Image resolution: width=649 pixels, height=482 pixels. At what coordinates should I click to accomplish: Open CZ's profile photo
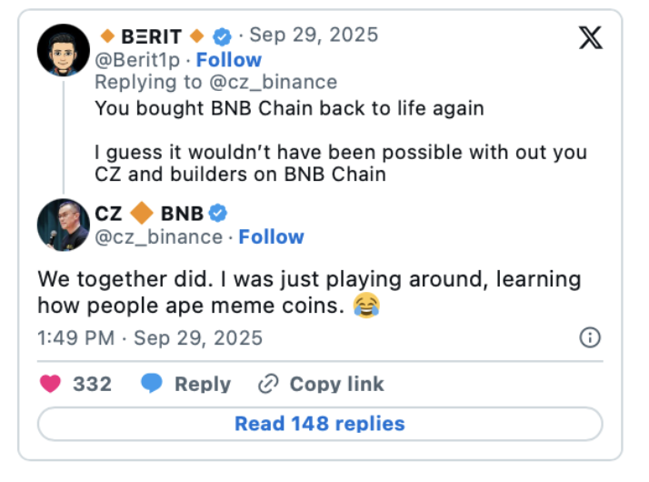click(x=63, y=224)
